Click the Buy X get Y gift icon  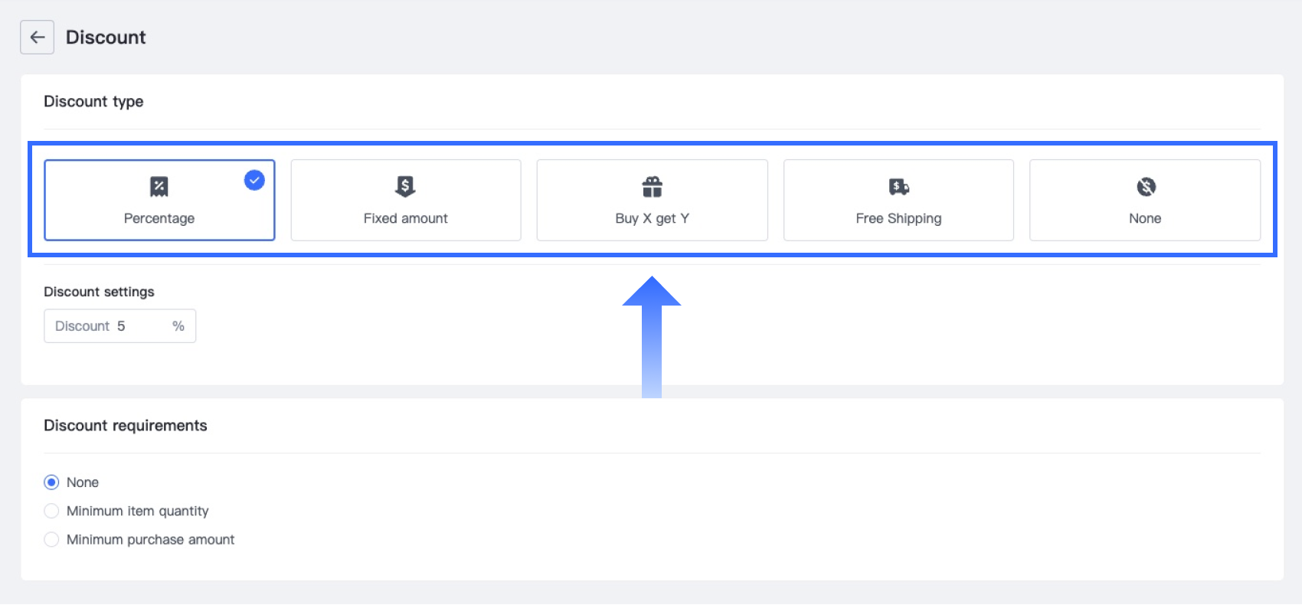pos(652,186)
